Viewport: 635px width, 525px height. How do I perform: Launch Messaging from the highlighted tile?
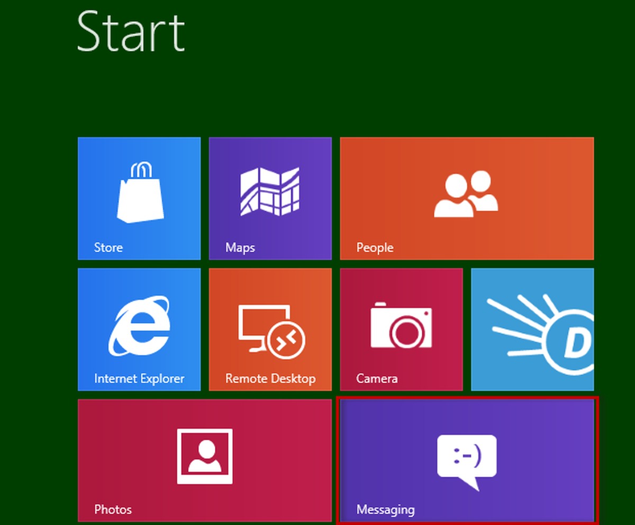(x=467, y=460)
